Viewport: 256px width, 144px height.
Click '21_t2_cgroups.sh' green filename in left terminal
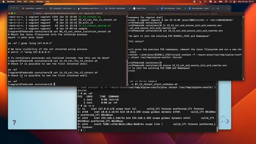(90, 17)
